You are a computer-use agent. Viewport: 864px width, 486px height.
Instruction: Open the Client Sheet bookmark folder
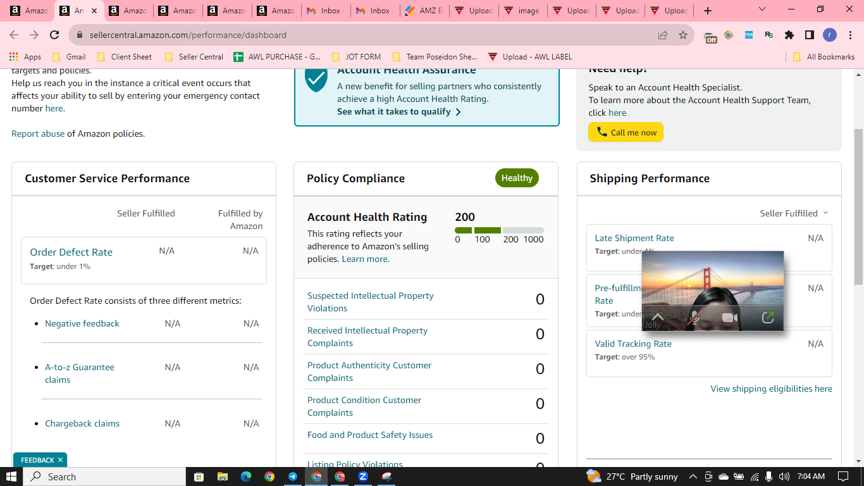[x=125, y=57]
